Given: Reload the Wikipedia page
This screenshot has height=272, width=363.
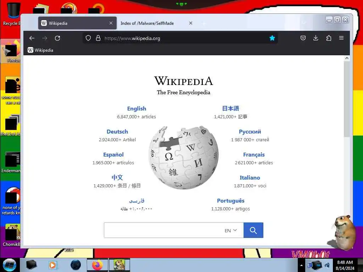Looking at the screenshot, I should coord(57,38).
